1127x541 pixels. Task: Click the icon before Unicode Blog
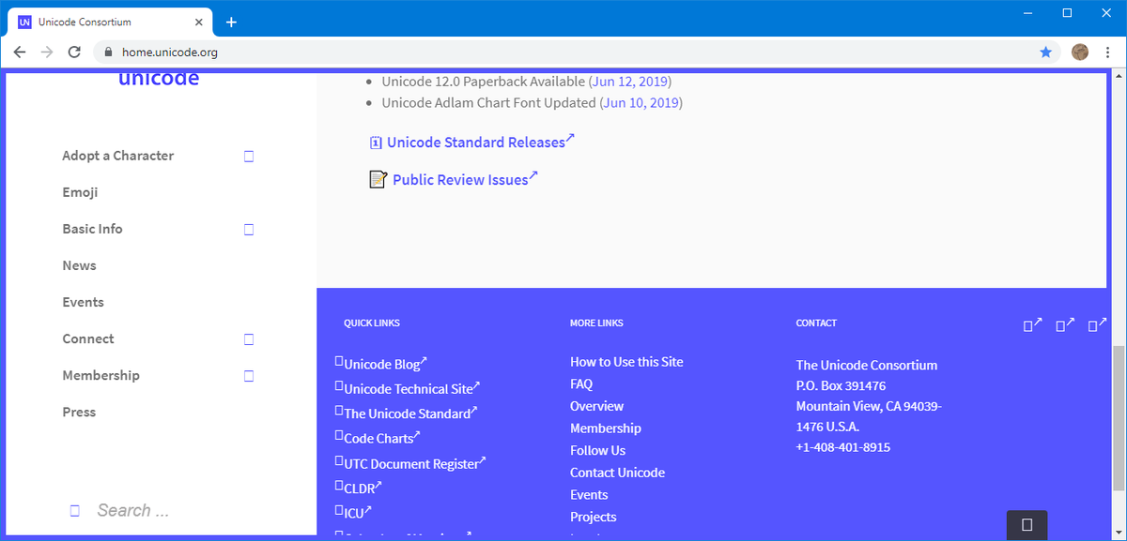(x=339, y=362)
